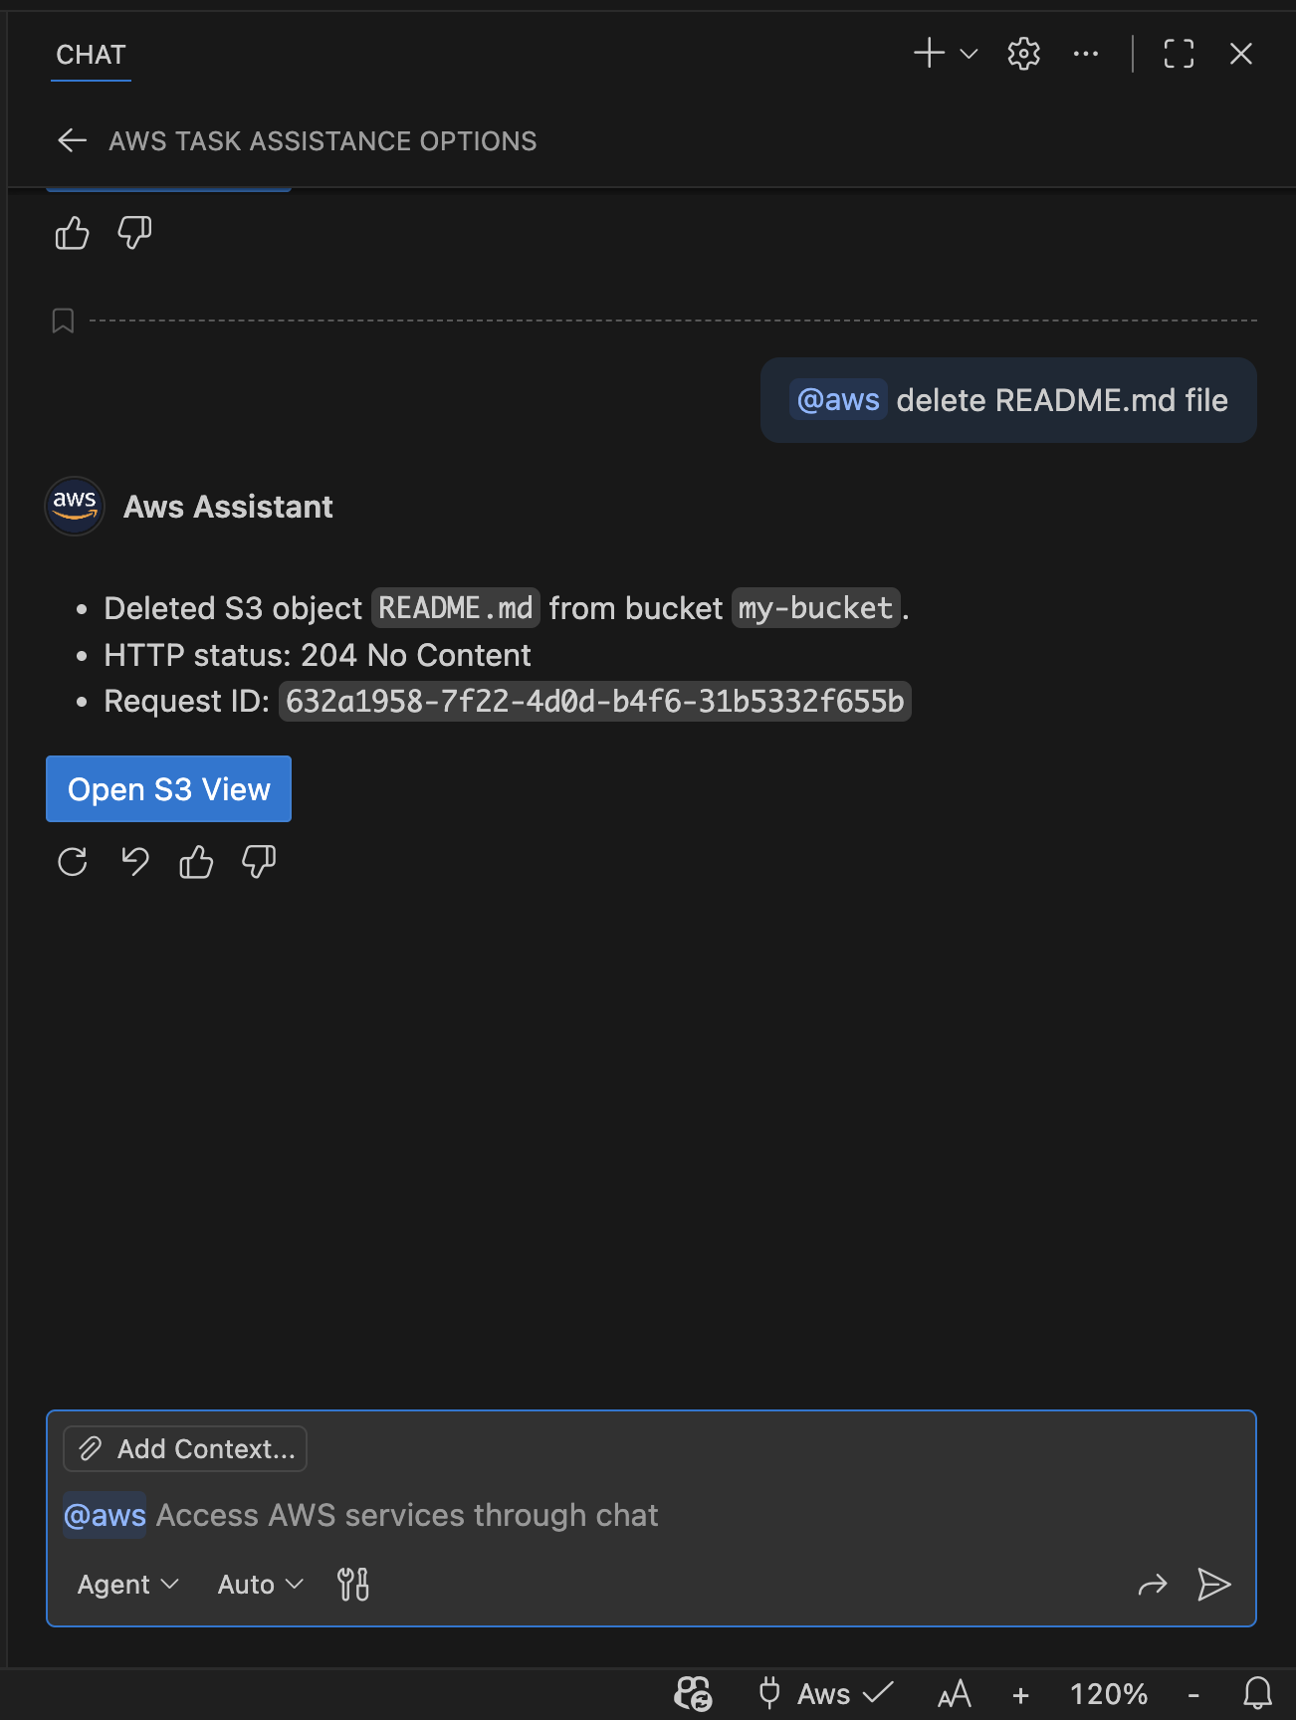Select the Request ID value
This screenshot has width=1296, height=1720.
point(594,701)
